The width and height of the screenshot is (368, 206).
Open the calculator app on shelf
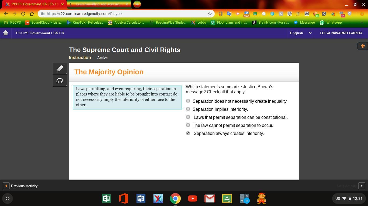(x=244, y=198)
